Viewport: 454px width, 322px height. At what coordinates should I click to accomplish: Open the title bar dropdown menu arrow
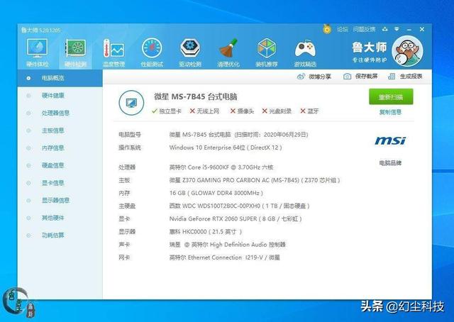point(397,29)
